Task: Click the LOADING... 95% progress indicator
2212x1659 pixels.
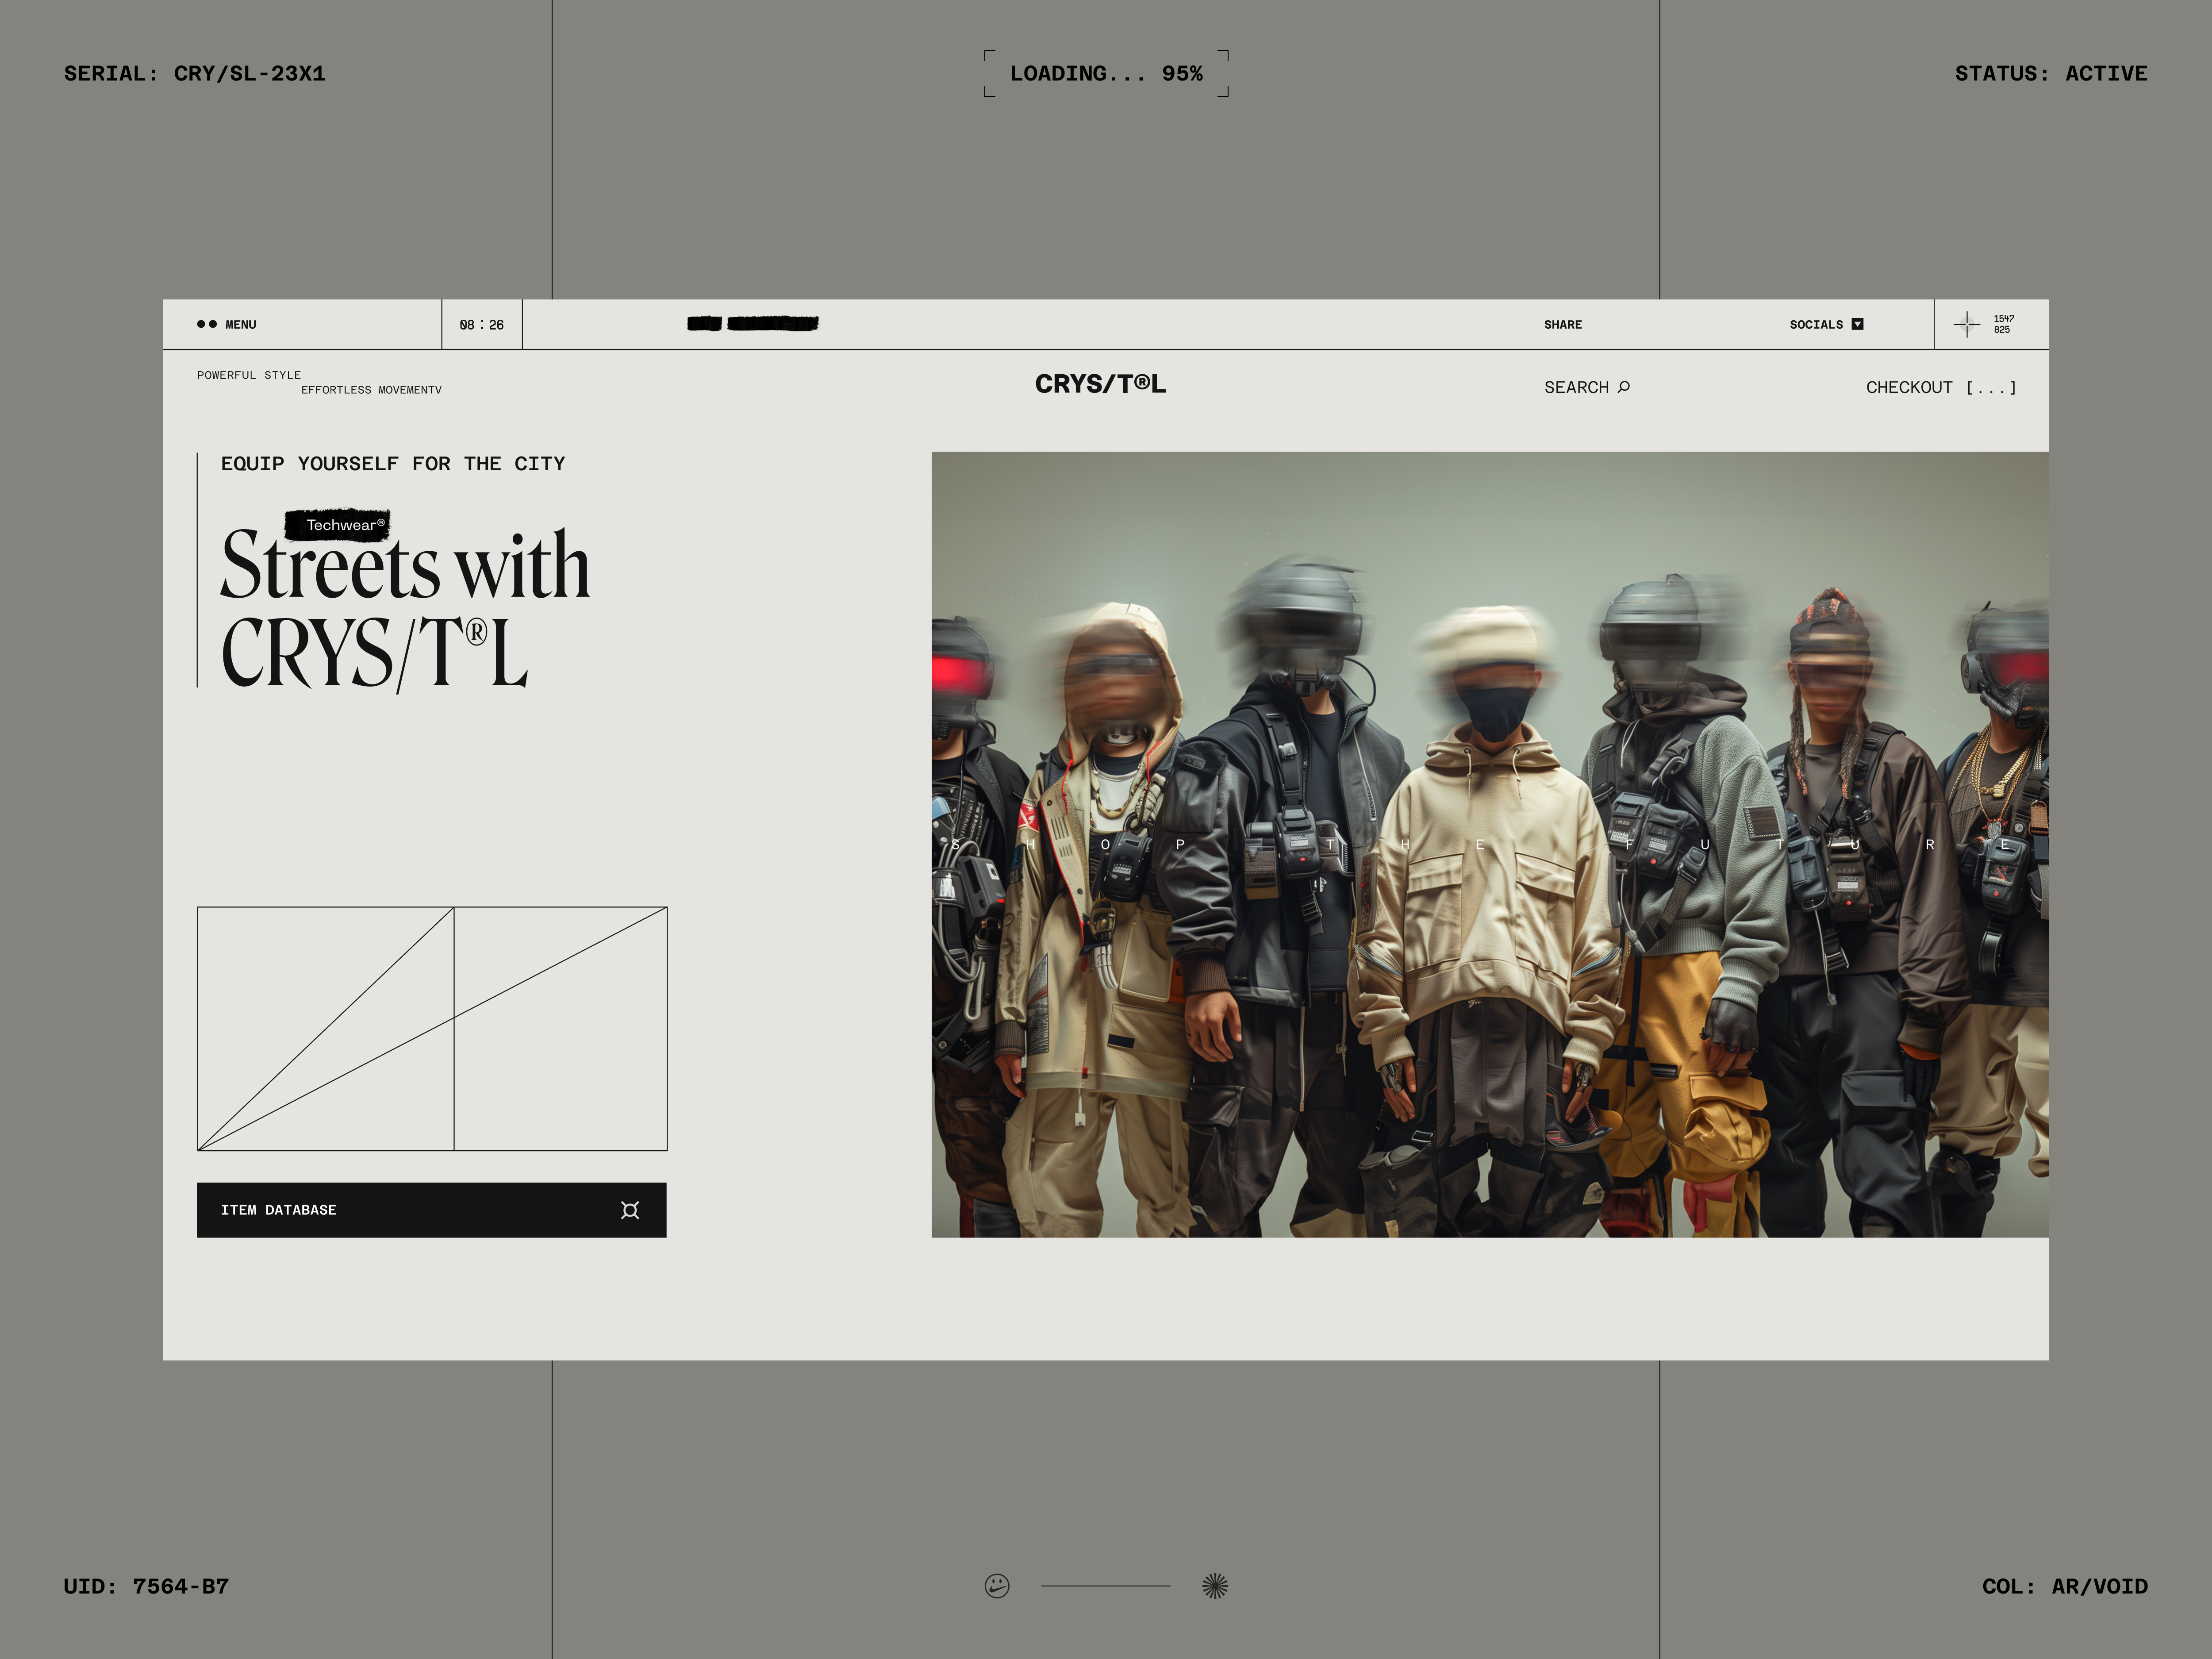Action: [1106, 72]
